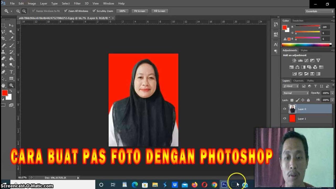
Task: Switch to the Swatches tab
Action: 298,20
